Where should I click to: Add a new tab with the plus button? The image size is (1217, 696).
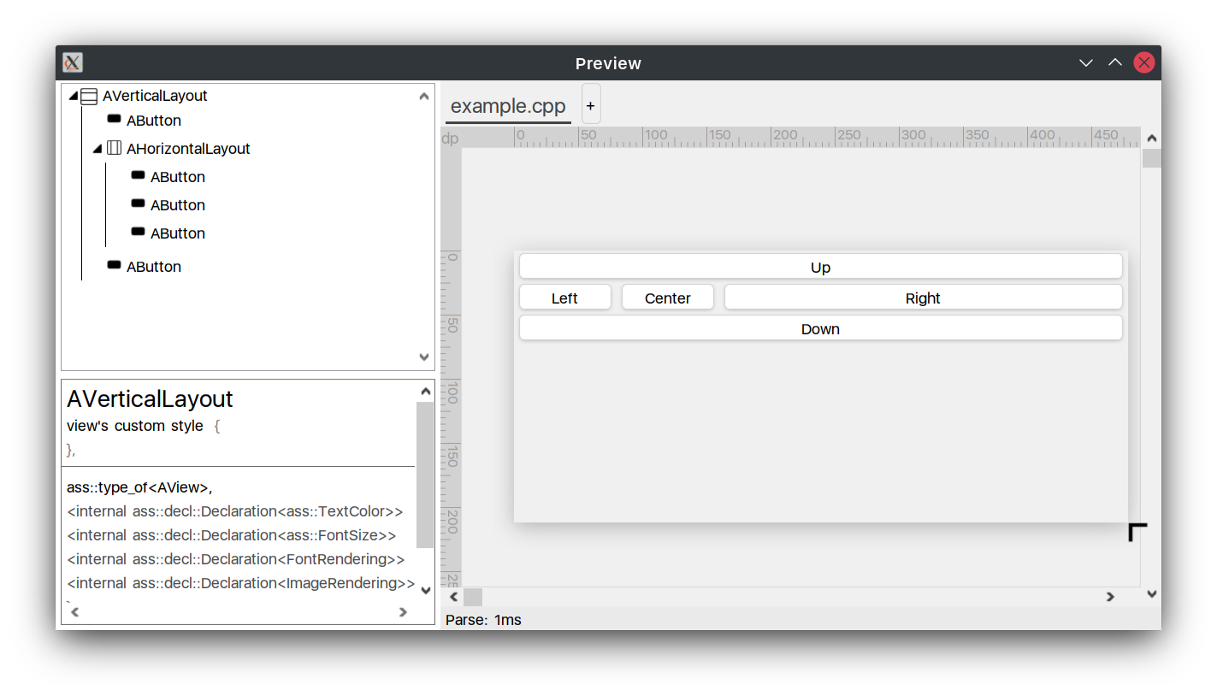click(591, 105)
